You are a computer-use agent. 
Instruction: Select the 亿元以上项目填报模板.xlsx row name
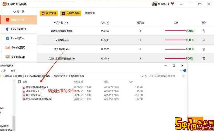click(62, 58)
